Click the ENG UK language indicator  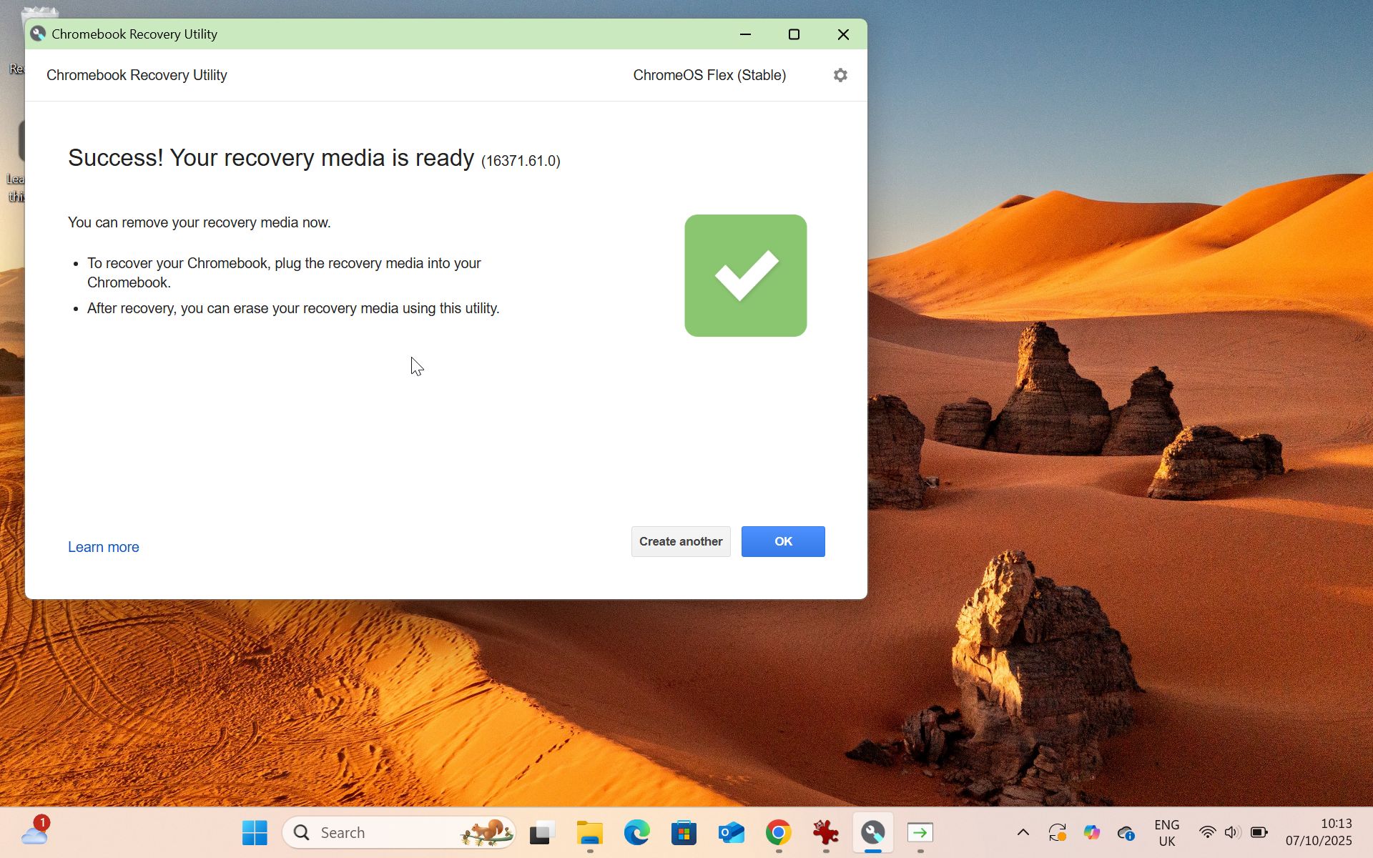pos(1168,832)
